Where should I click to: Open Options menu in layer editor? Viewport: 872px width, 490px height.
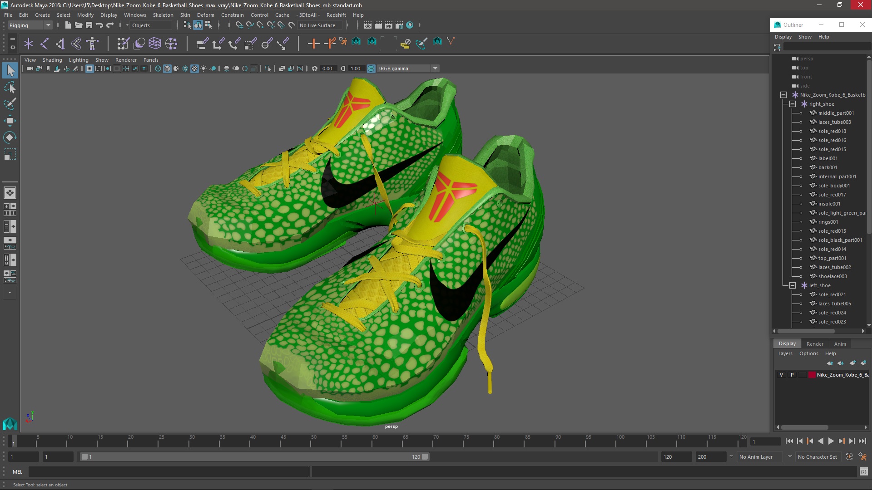coord(808,353)
